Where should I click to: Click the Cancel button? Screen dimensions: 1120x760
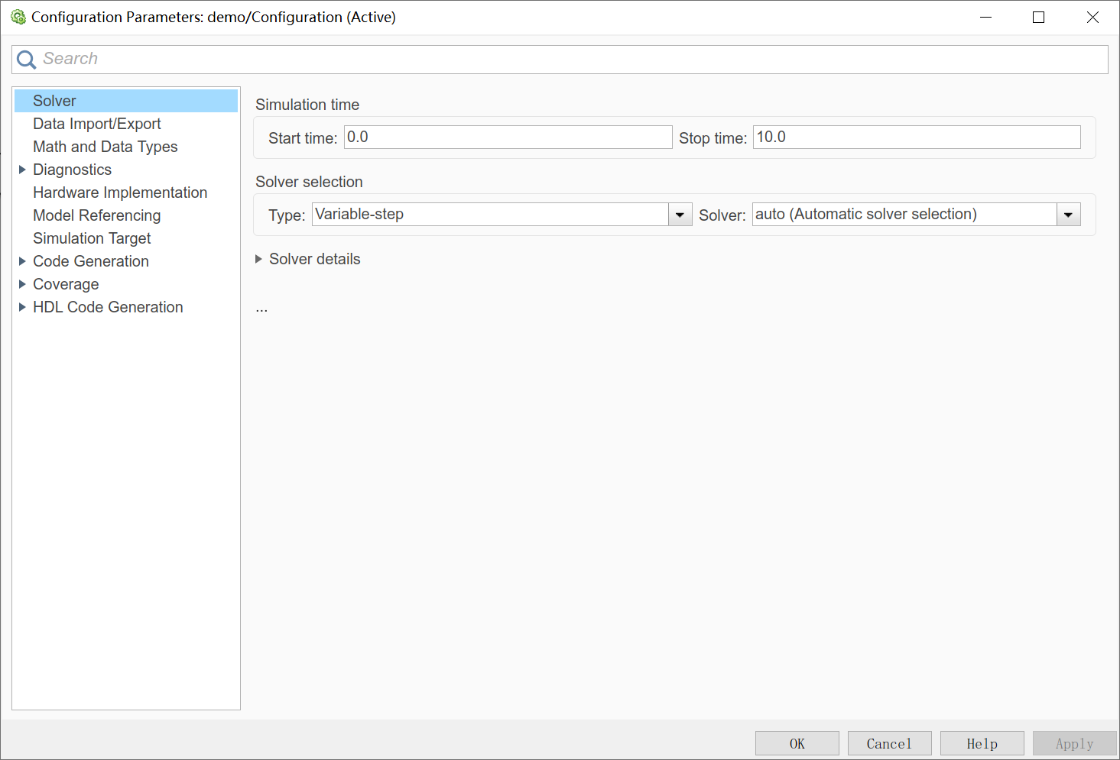click(890, 744)
